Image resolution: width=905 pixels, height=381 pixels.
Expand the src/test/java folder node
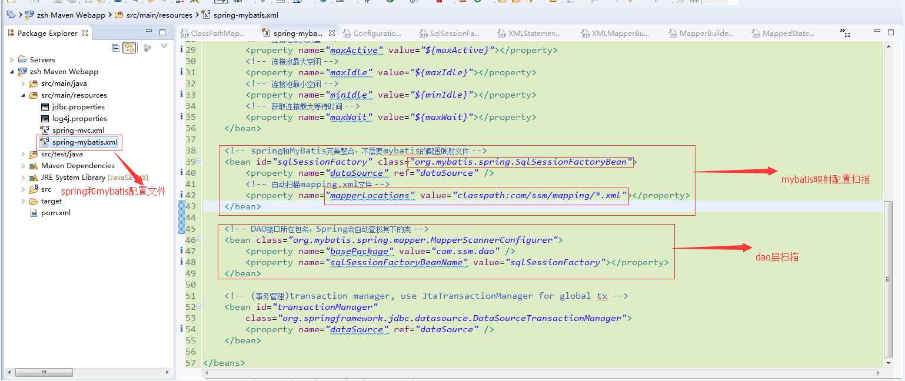24,154
